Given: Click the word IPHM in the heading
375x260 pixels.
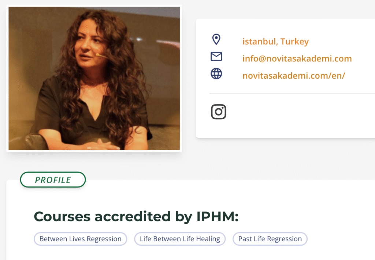Looking at the screenshot, I should (x=217, y=216).
